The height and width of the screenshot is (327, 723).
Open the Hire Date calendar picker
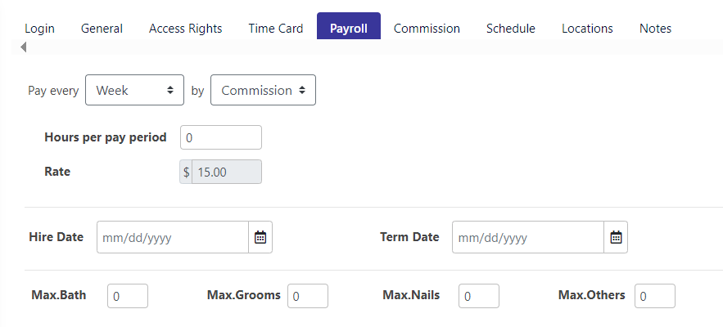click(x=260, y=237)
